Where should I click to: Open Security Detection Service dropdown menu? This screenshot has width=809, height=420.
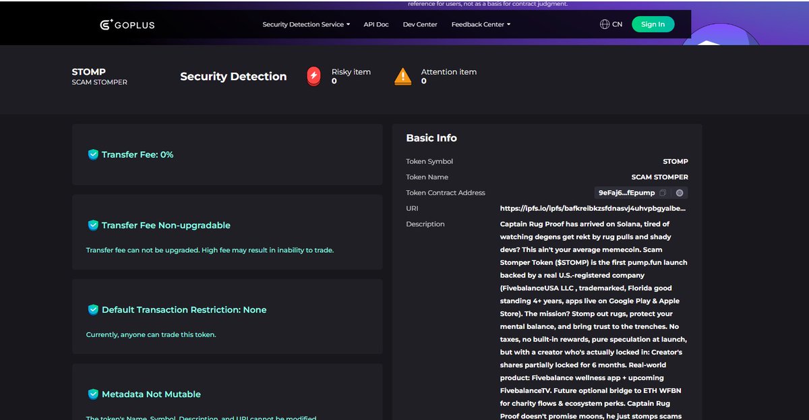click(x=306, y=24)
